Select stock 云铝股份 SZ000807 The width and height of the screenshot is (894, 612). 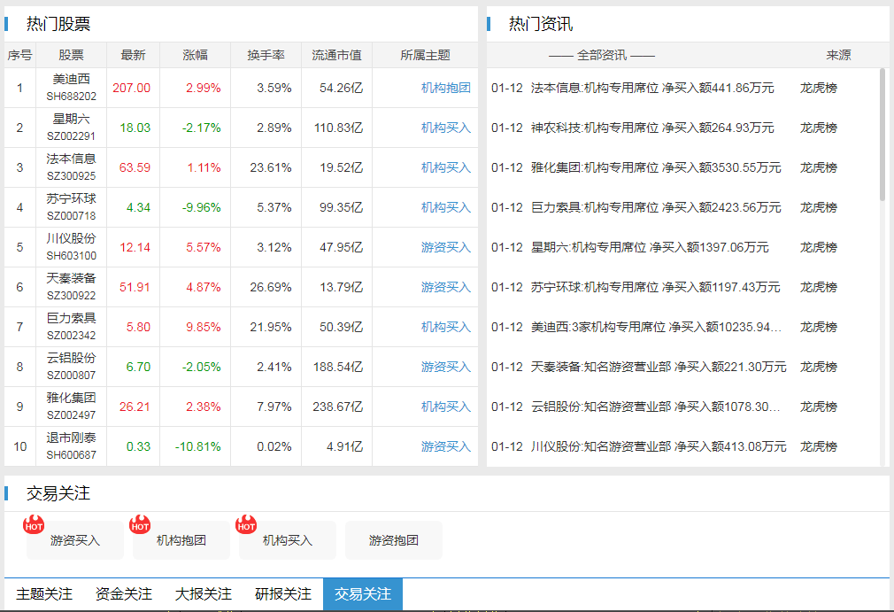[72, 367]
